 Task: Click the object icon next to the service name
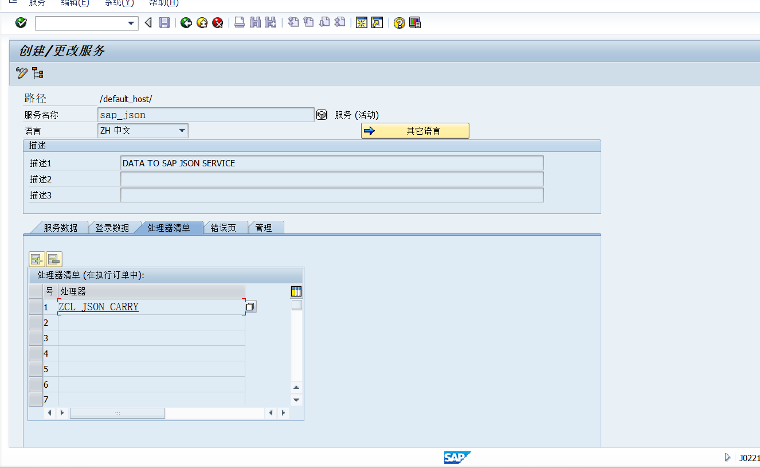tap(322, 115)
